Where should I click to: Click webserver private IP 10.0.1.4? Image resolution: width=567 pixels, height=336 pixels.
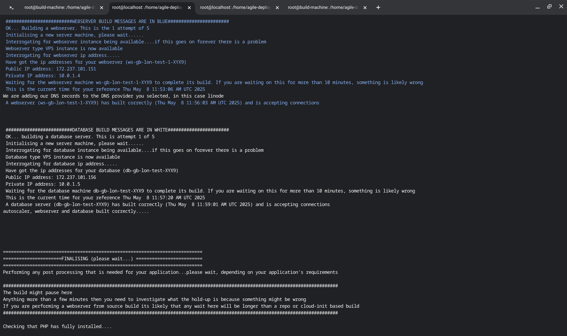tap(69, 76)
